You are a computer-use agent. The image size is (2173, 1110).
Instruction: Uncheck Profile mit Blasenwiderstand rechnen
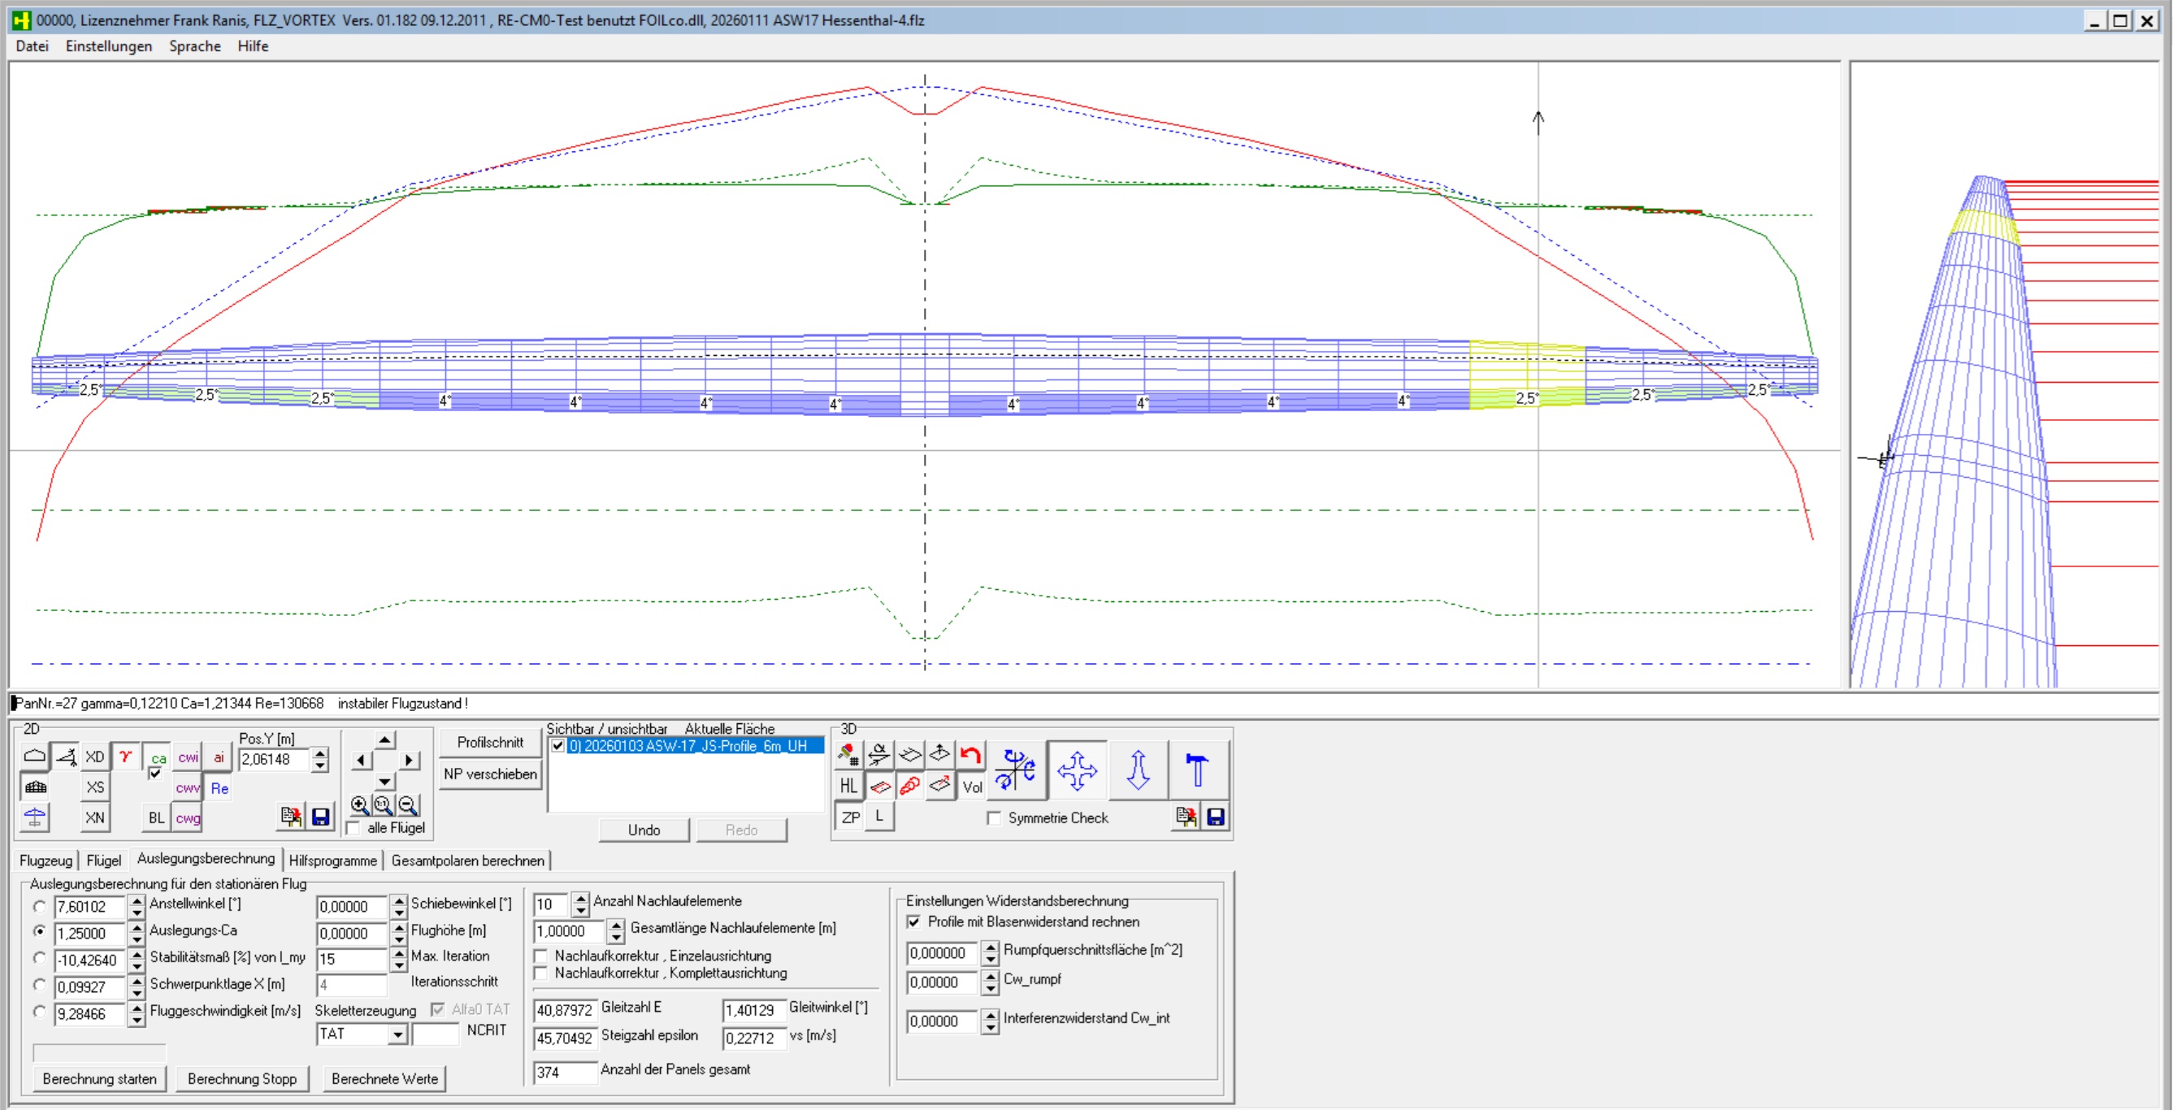[x=913, y=922]
